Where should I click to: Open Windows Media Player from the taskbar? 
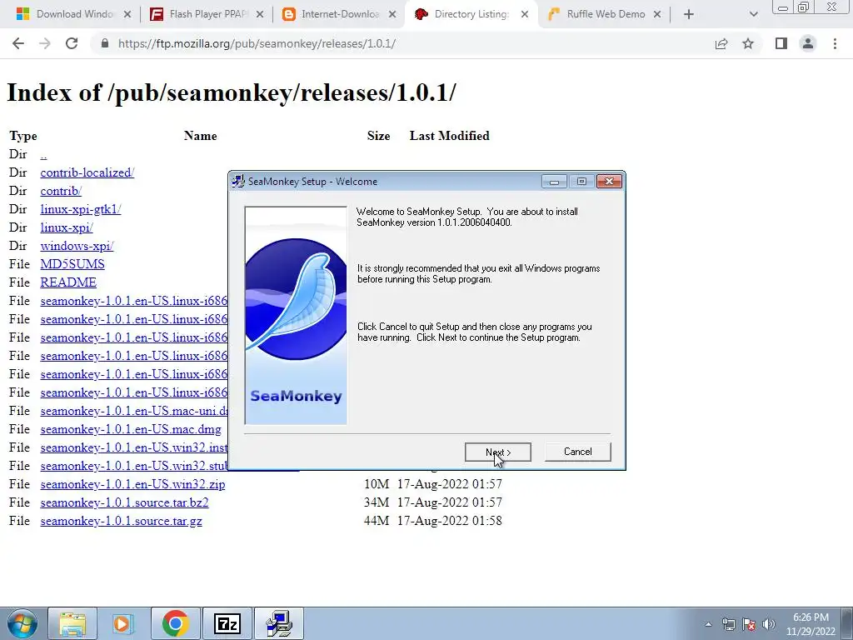pyautogui.click(x=123, y=623)
